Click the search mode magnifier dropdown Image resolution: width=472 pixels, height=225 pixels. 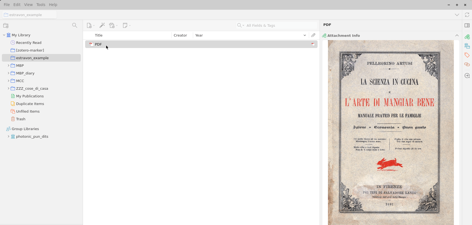pos(241,25)
